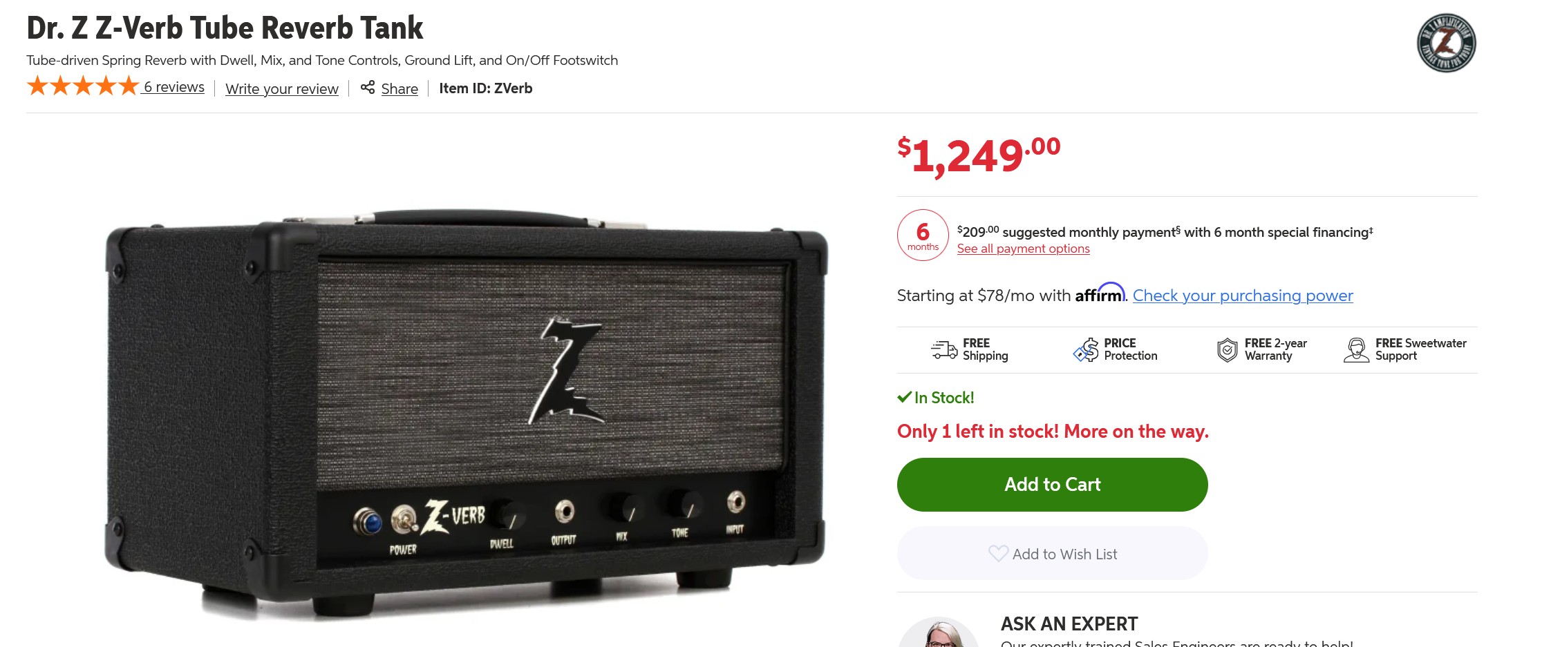The height and width of the screenshot is (647, 1551).
Task: Click the Dr. Z brand logo badge
Action: tap(1446, 43)
